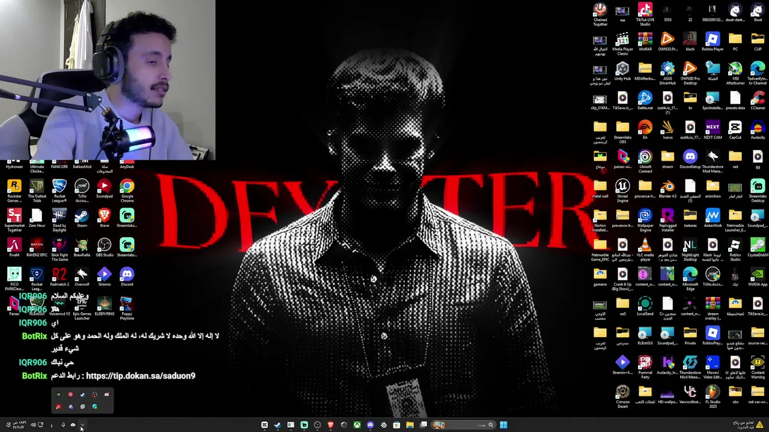The image size is (769, 432).
Task: Open the Streamlabs Desktop shortcut
Action: (x=758, y=191)
